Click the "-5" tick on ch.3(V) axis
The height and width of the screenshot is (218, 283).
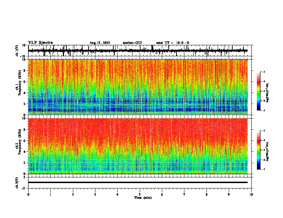[24, 188]
